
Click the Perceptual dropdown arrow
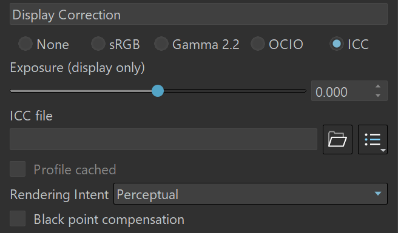[378, 194]
